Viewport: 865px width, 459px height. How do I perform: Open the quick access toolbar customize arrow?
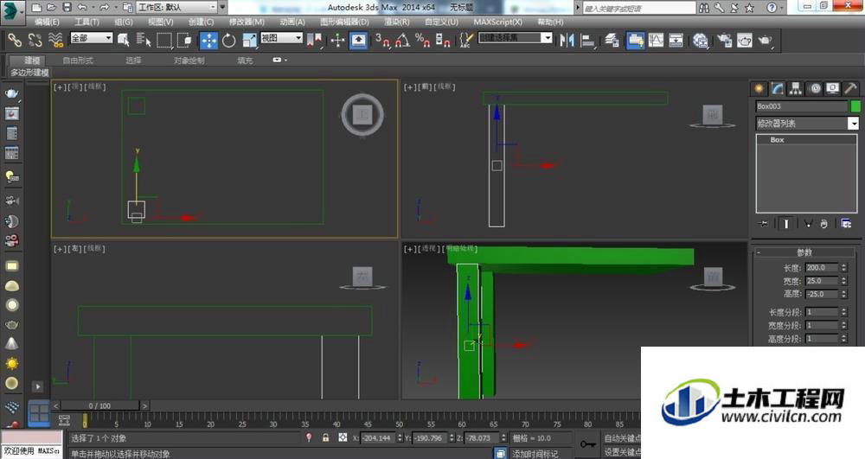pyautogui.click(x=223, y=7)
